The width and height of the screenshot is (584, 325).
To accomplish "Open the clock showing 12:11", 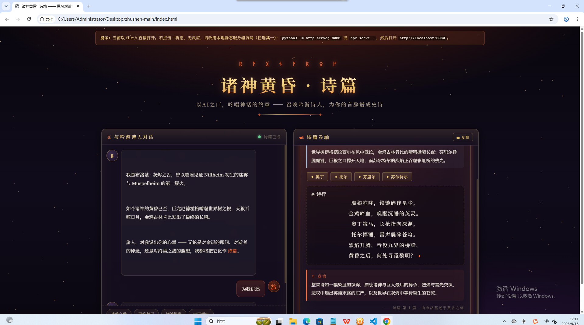I will 570,321.
